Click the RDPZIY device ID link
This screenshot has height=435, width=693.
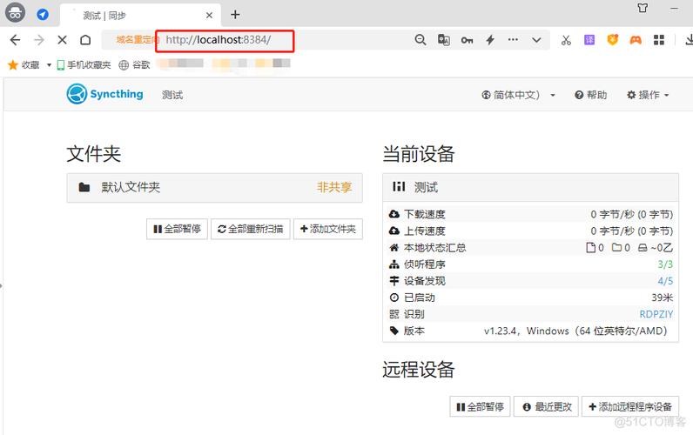point(656,314)
